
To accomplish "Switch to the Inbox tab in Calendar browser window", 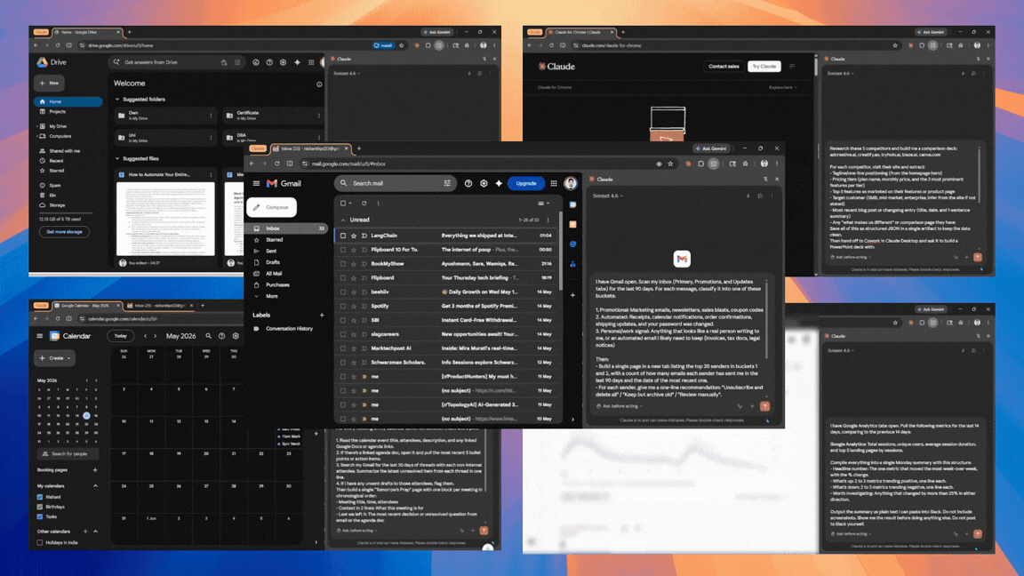I will [x=159, y=306].
